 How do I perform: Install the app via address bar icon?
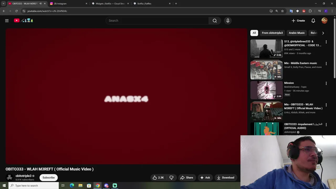(271, 11)
